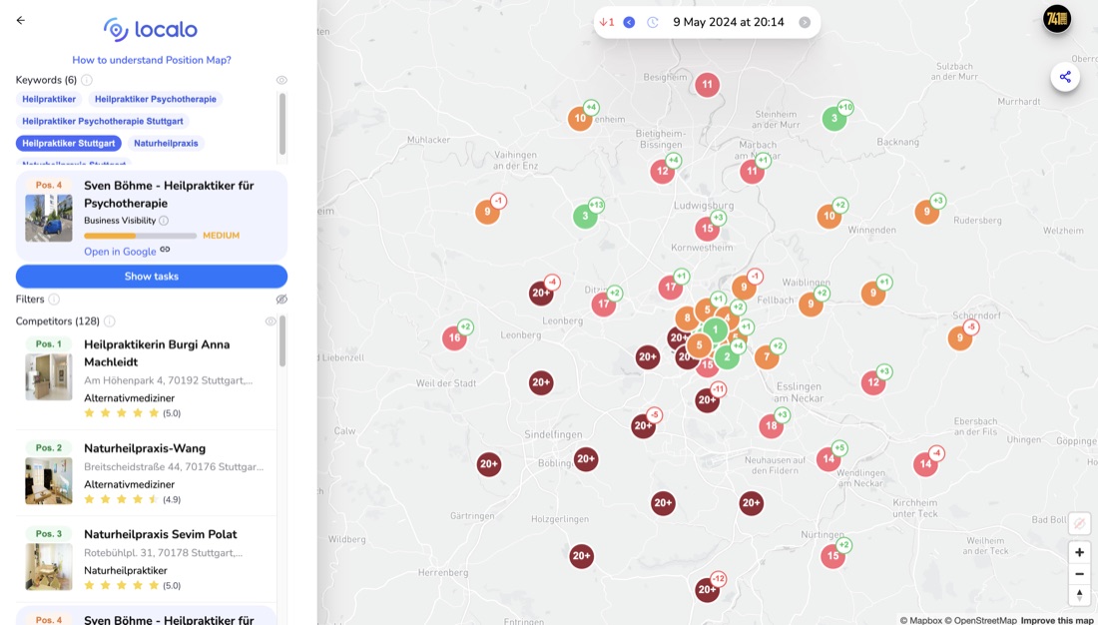Screen dimensions: 1098x625
Task: Open scan history clock icon
Action: coord(652,22)
